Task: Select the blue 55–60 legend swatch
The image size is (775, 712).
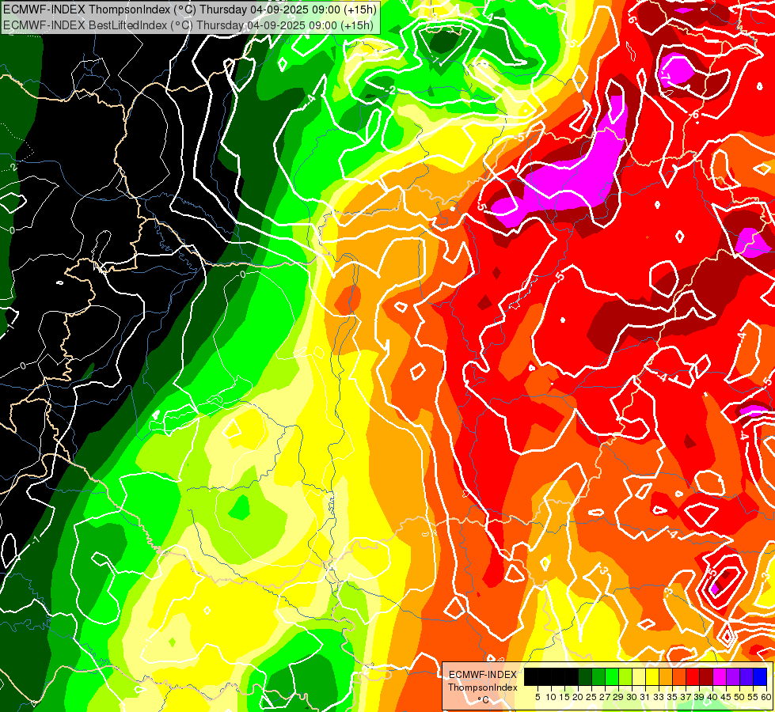Action: tap(760, 677)
